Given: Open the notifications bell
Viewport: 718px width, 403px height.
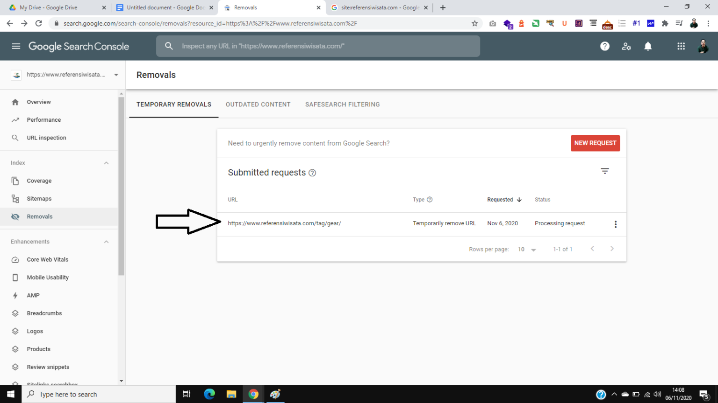Looking at the screenshot, I should pos(648,46).
